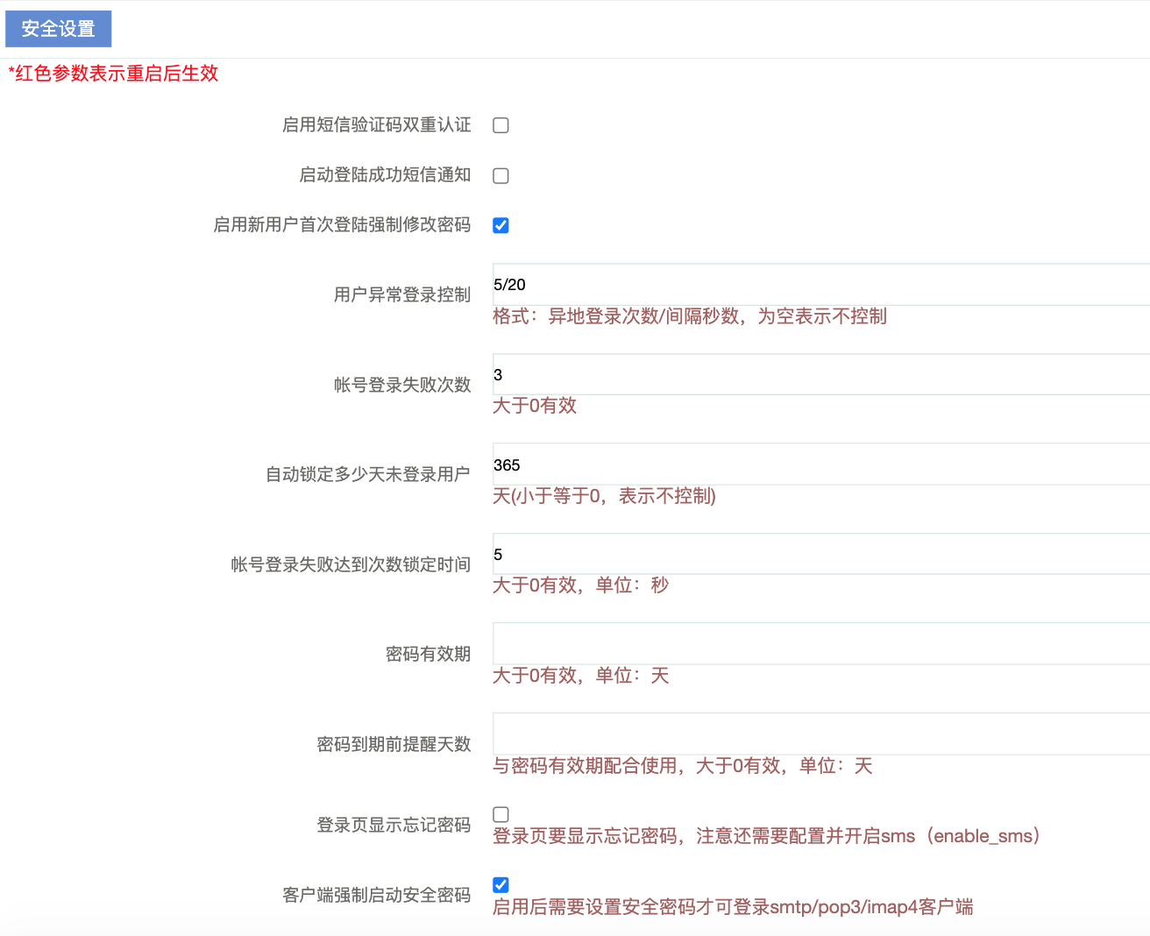Click the red 红色参数表示重启后生效 notice
This screenshot has height=936, width=1150.
[x=113, y=74]
